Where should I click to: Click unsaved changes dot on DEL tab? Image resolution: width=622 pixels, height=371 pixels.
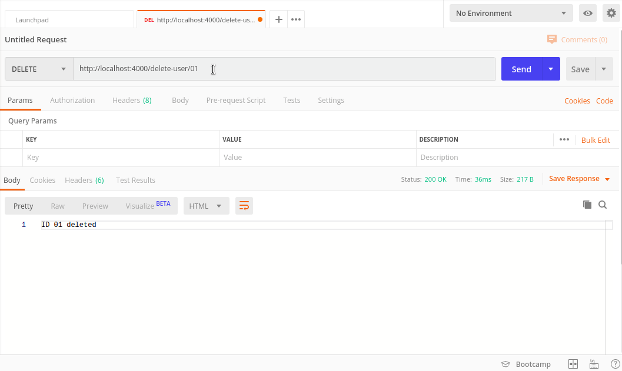point(260,19)
